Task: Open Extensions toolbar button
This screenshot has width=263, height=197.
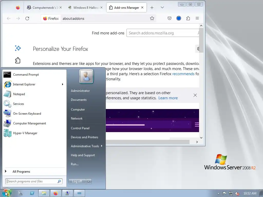Action: click(x=188, y=18)
